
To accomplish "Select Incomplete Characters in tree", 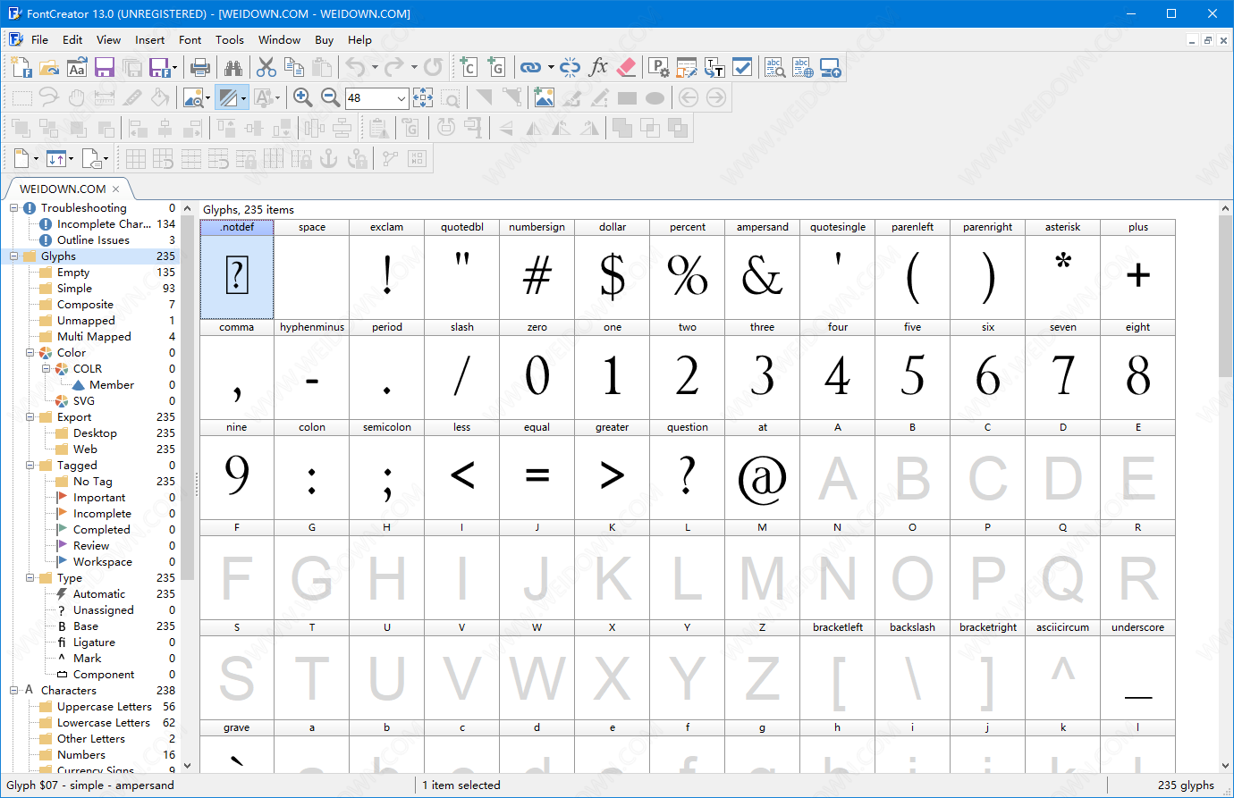I will coord(104,224).
